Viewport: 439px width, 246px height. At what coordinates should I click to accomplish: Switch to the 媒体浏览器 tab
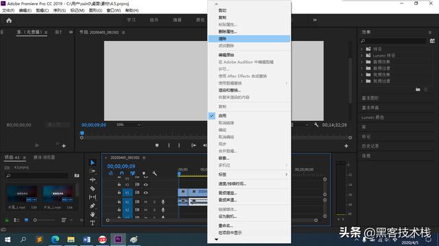44,157
